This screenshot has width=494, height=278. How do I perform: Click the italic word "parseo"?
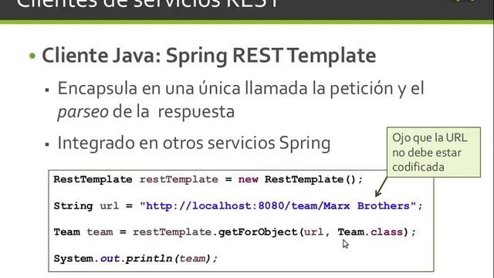click(83, 112)
